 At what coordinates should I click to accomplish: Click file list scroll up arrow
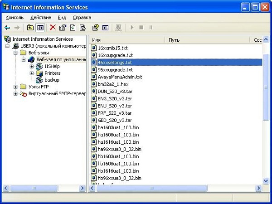tap(266, 40)
